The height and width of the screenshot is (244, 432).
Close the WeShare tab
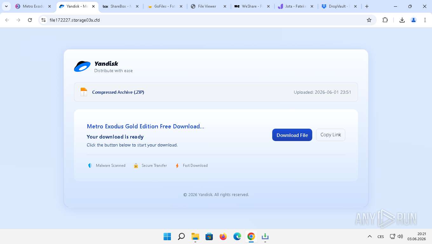268,6
